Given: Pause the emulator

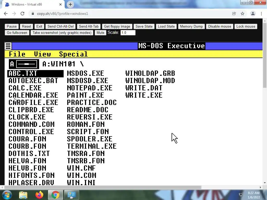Looking at the screenshot, I should pyautogui.click(x=11, y=26).
